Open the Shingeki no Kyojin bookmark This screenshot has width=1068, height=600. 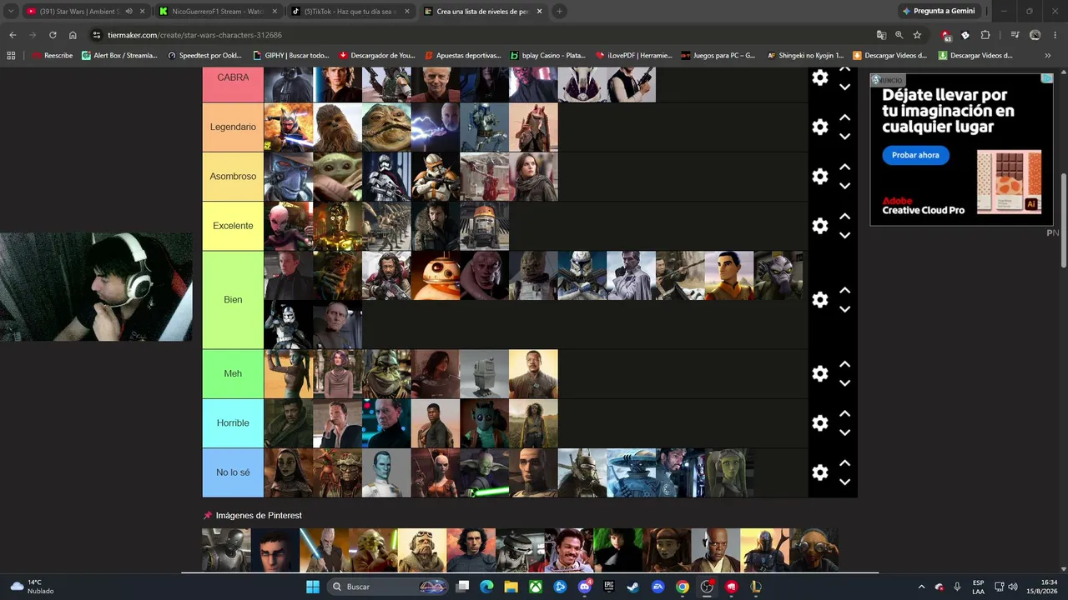click(805, 56)
